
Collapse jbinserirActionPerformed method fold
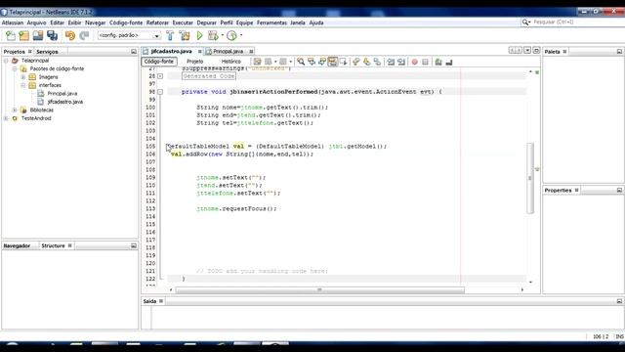160,92
